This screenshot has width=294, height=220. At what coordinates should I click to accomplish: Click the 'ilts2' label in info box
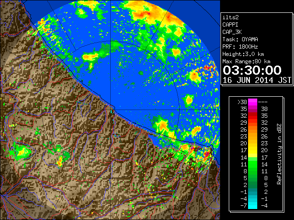pos(231,17)
